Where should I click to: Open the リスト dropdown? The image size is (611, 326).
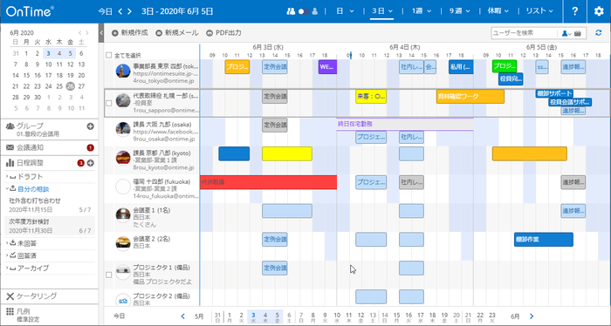click(539, 11)
